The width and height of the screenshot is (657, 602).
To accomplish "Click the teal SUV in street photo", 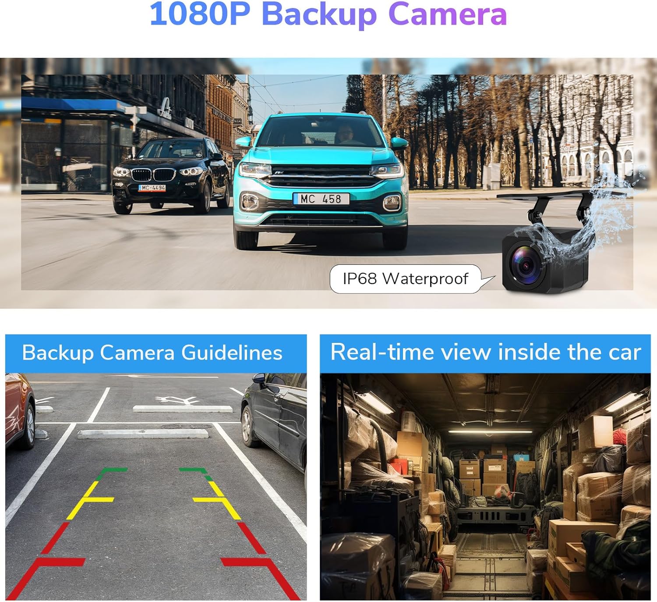I will click(321, 180).
